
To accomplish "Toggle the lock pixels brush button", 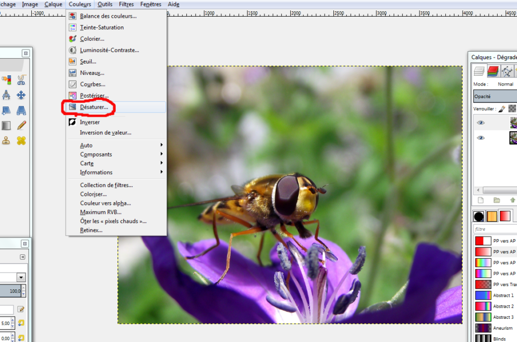I will point(501,109).
